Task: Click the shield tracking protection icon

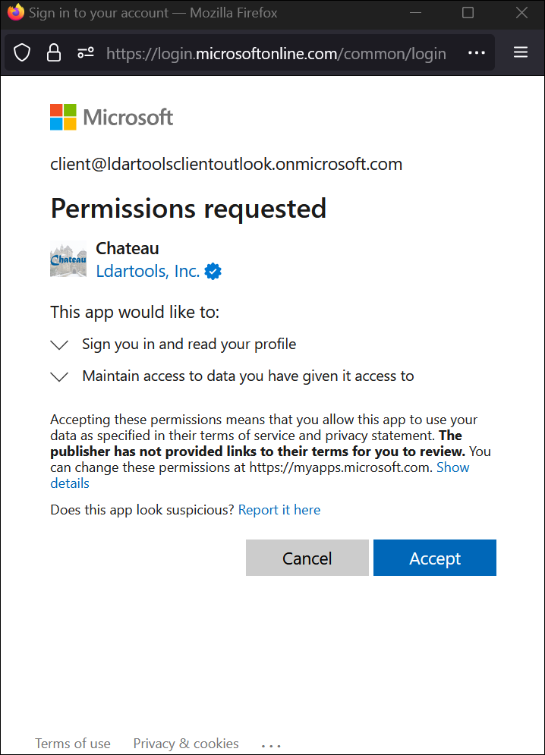Action: click(x=22, y=53)
